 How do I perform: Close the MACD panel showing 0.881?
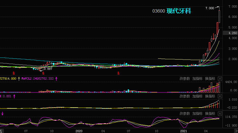[x=220, y=96]
